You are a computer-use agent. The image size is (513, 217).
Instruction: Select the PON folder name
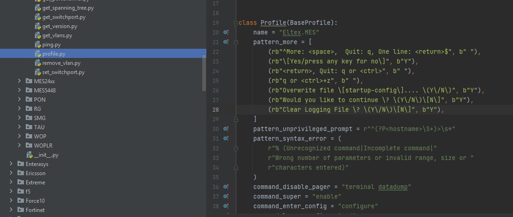click(40, 99)
